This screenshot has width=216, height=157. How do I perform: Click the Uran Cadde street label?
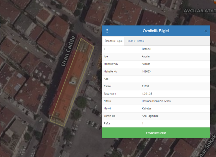[68, 51]
